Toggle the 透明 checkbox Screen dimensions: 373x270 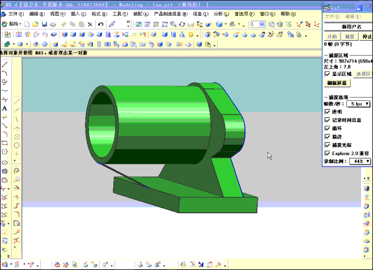(328, 112)
